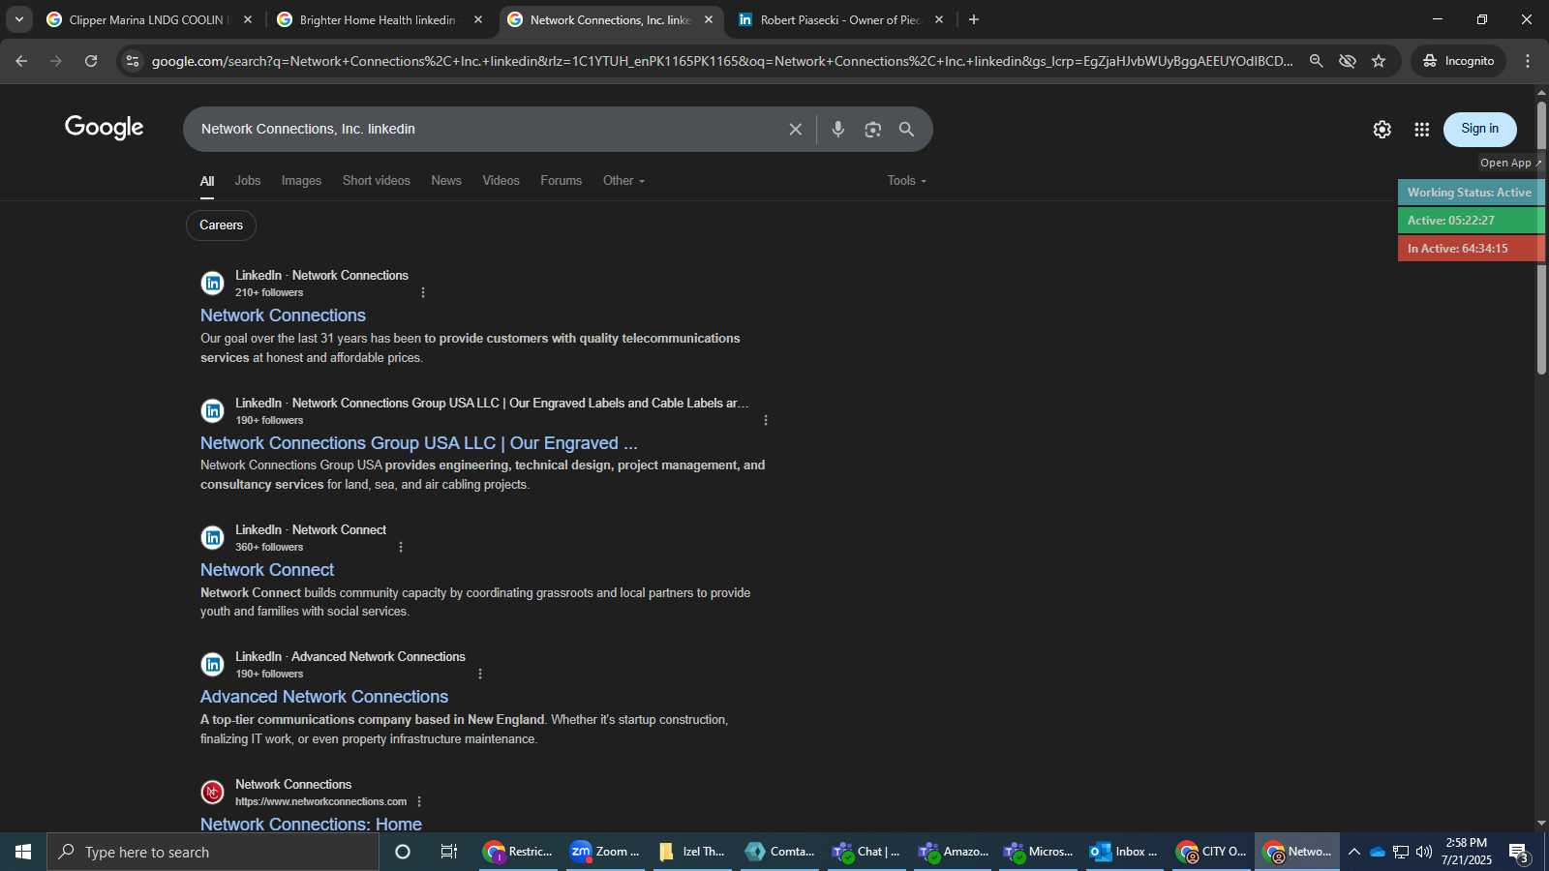
Task: Click the Incognito profile button
Action: (1458, 61)
